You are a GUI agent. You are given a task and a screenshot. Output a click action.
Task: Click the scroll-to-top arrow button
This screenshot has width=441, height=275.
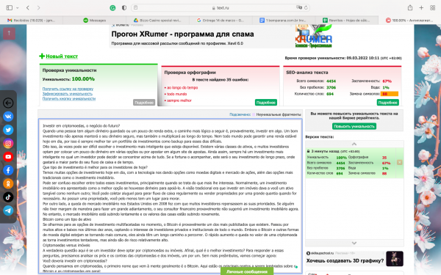point(9,34)
